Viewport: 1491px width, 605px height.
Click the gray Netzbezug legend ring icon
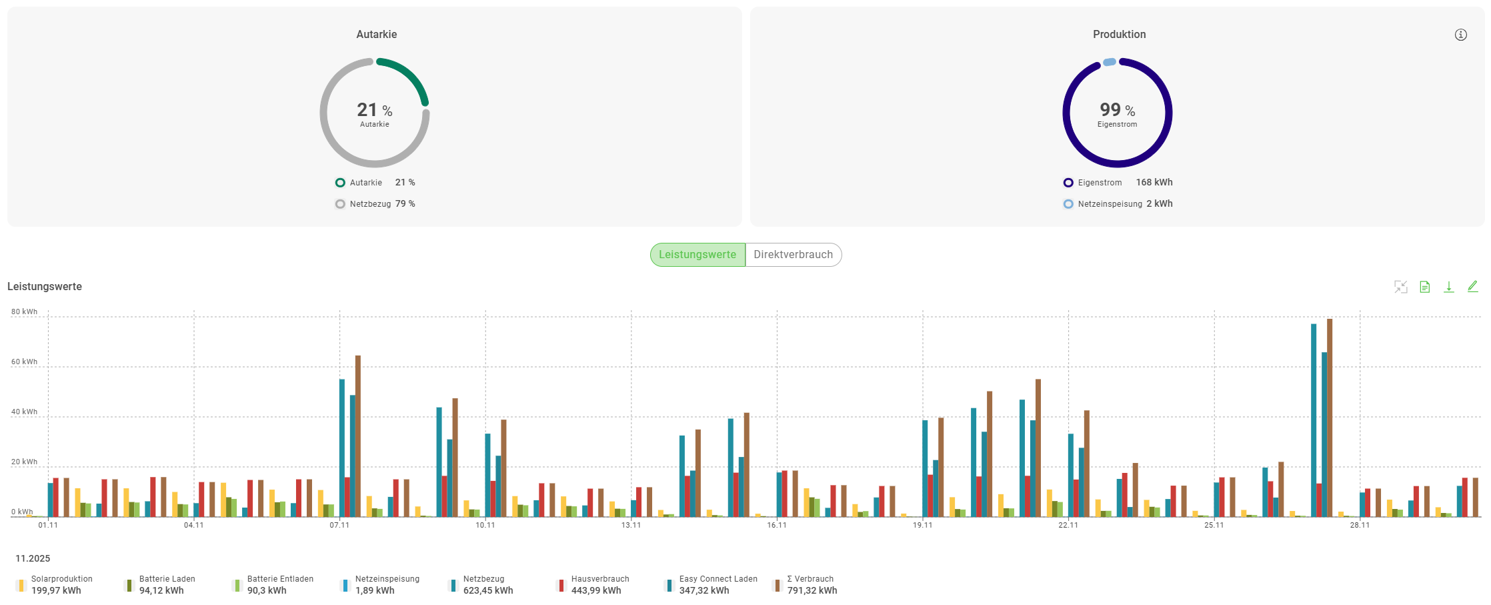(x=340, y=204)
